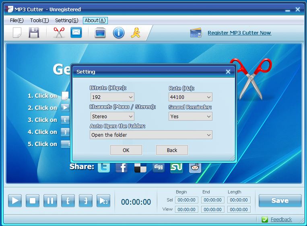Click the Stop button

tap(33, 201)
